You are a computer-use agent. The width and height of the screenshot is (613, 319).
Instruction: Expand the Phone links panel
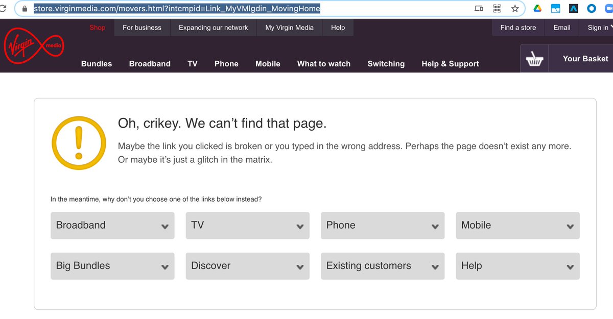pos(383,226)
